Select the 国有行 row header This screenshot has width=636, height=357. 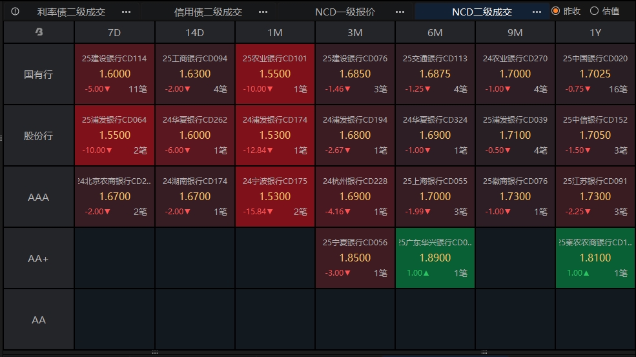coord(39,74)
